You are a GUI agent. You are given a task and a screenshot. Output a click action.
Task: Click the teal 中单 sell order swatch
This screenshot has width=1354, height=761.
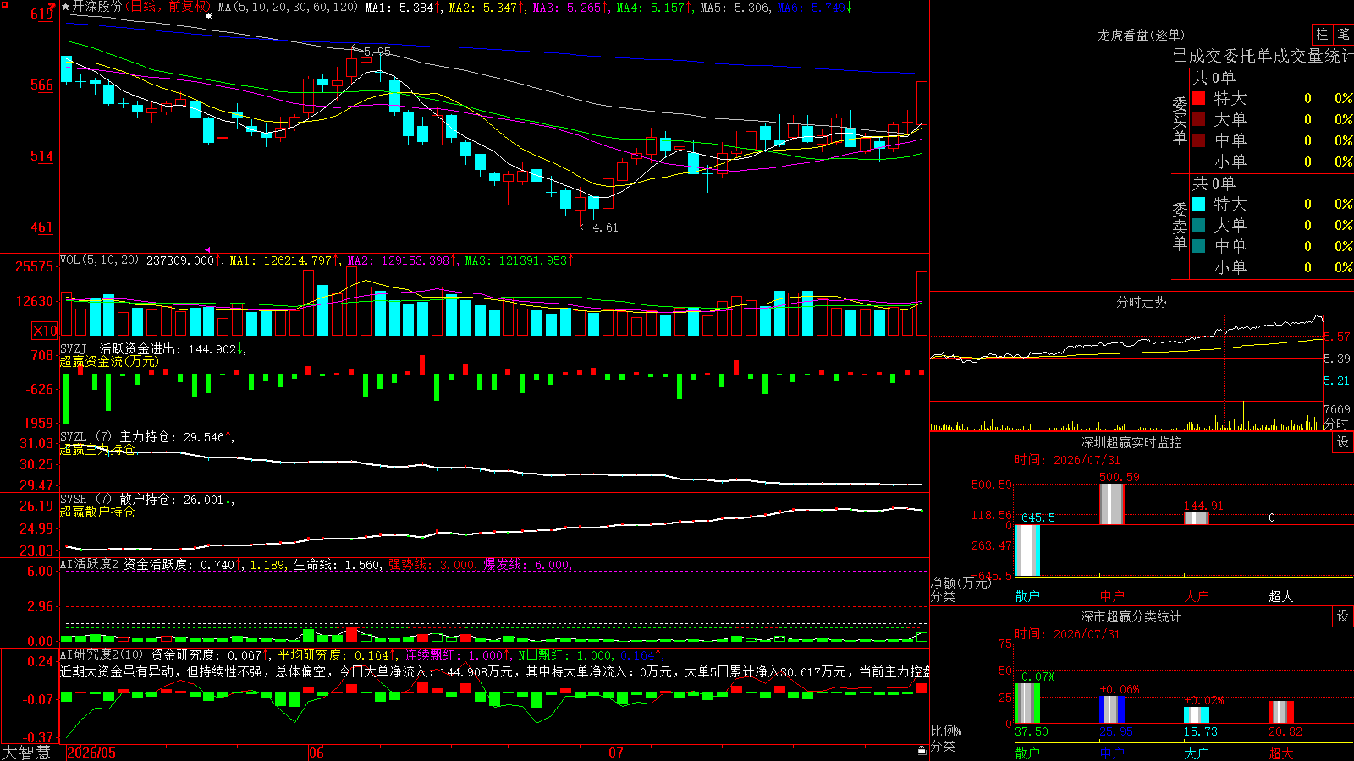[x=1198, y=245]
